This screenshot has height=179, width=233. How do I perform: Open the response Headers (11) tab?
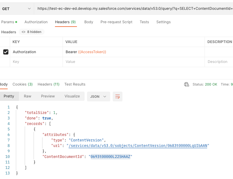(49, 84)
